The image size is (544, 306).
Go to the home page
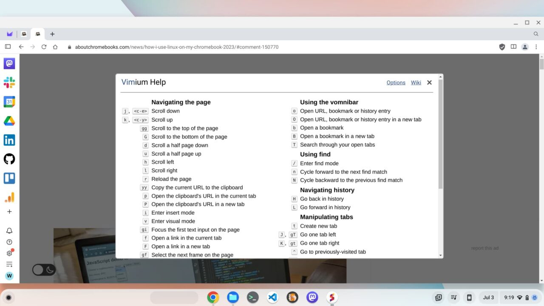tap(55, 47)
